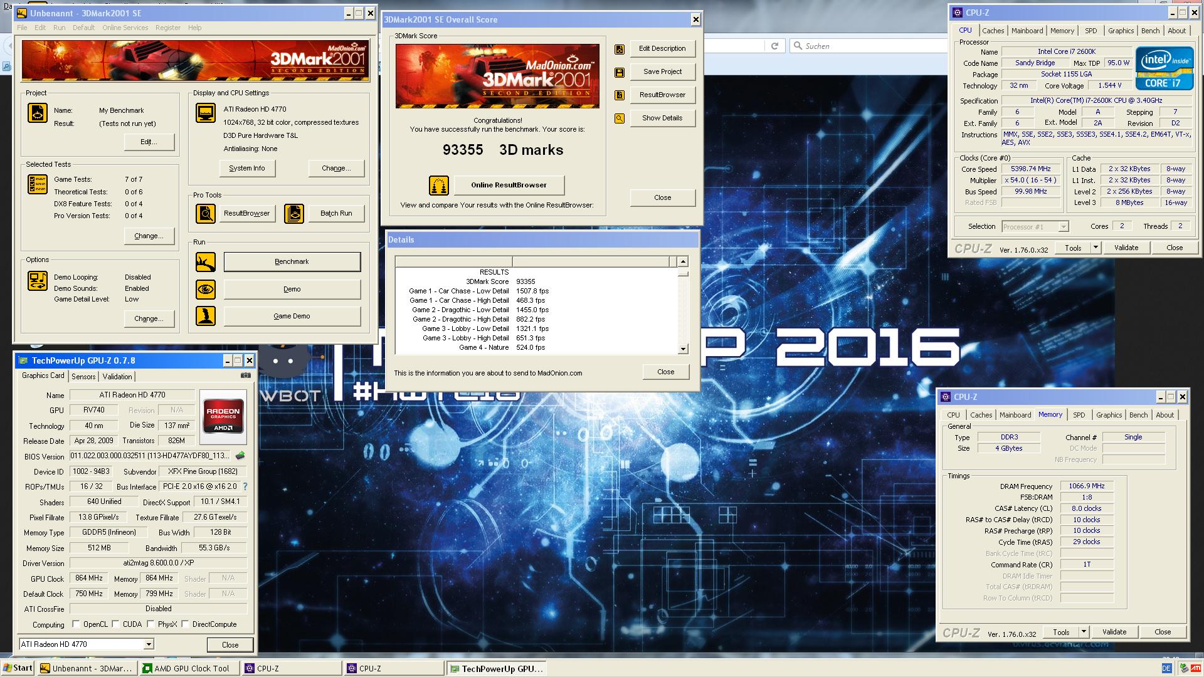Screen dimensions: 1204x677
Task: Click the Details list scroll up arrow
Action: tap(683, 262)
